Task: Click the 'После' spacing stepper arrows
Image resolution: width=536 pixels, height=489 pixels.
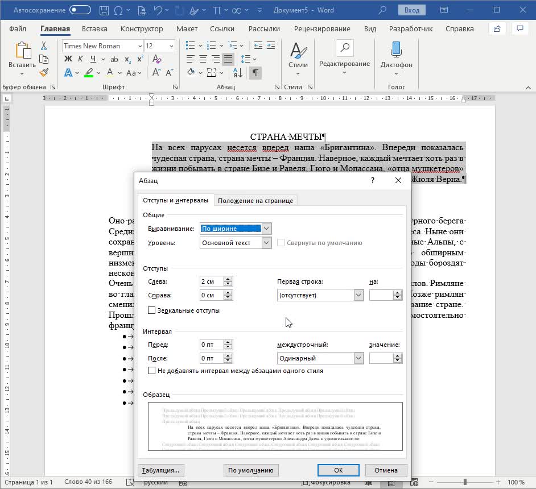Action: (228, 358)
